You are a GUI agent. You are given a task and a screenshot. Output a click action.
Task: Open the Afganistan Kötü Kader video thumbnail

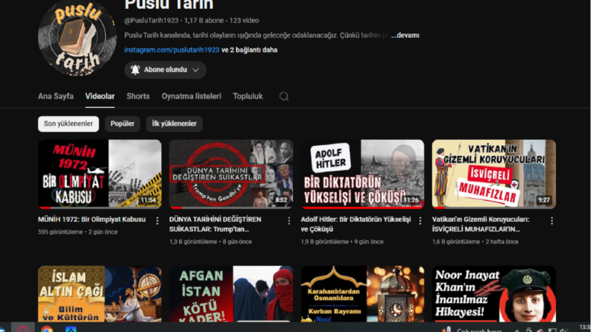[231, 294]
